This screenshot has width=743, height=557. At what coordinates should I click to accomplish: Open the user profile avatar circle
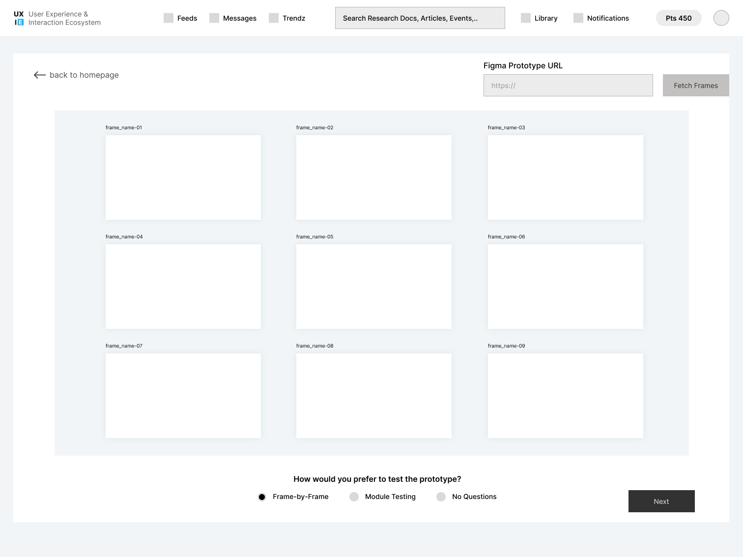pyautogui.click(x=721, y=18)
